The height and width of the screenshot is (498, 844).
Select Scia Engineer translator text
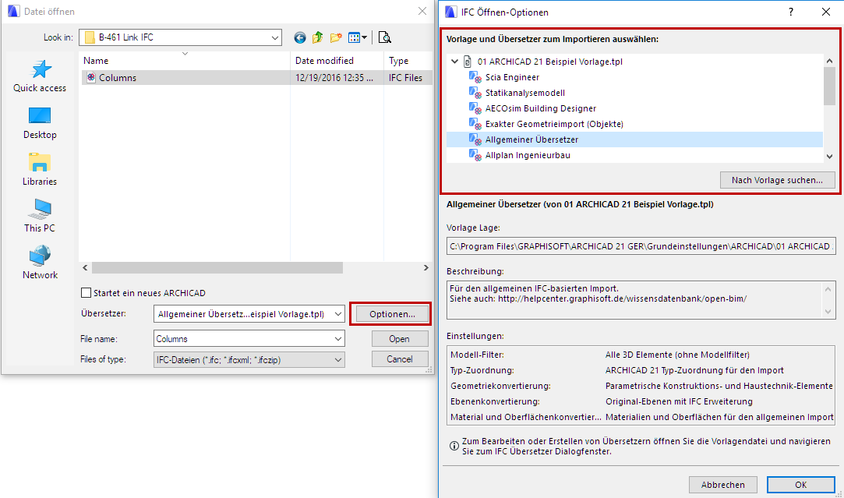[513, 77]
